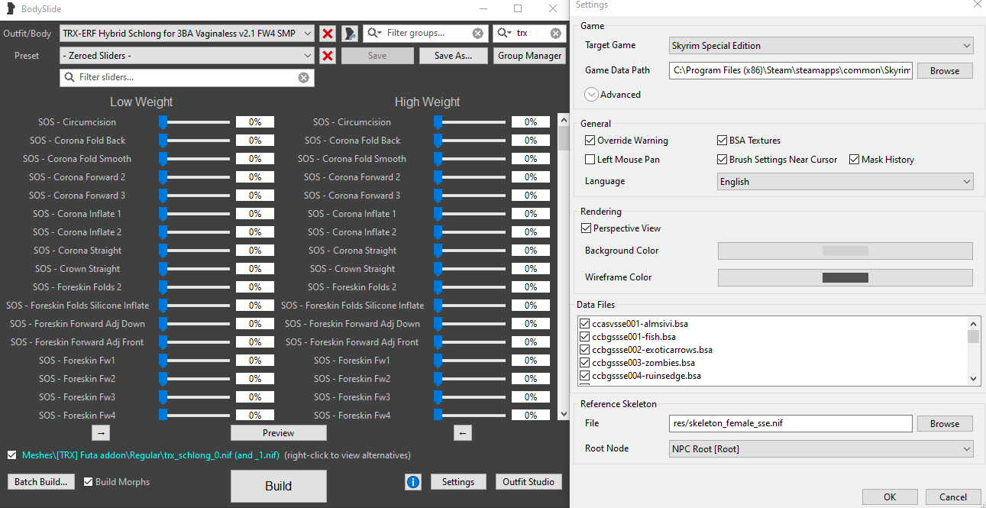The height and width of the screenshot is (508, 986).
Task: Delete the selected outfit with the red X
Action: pos(328,34)
